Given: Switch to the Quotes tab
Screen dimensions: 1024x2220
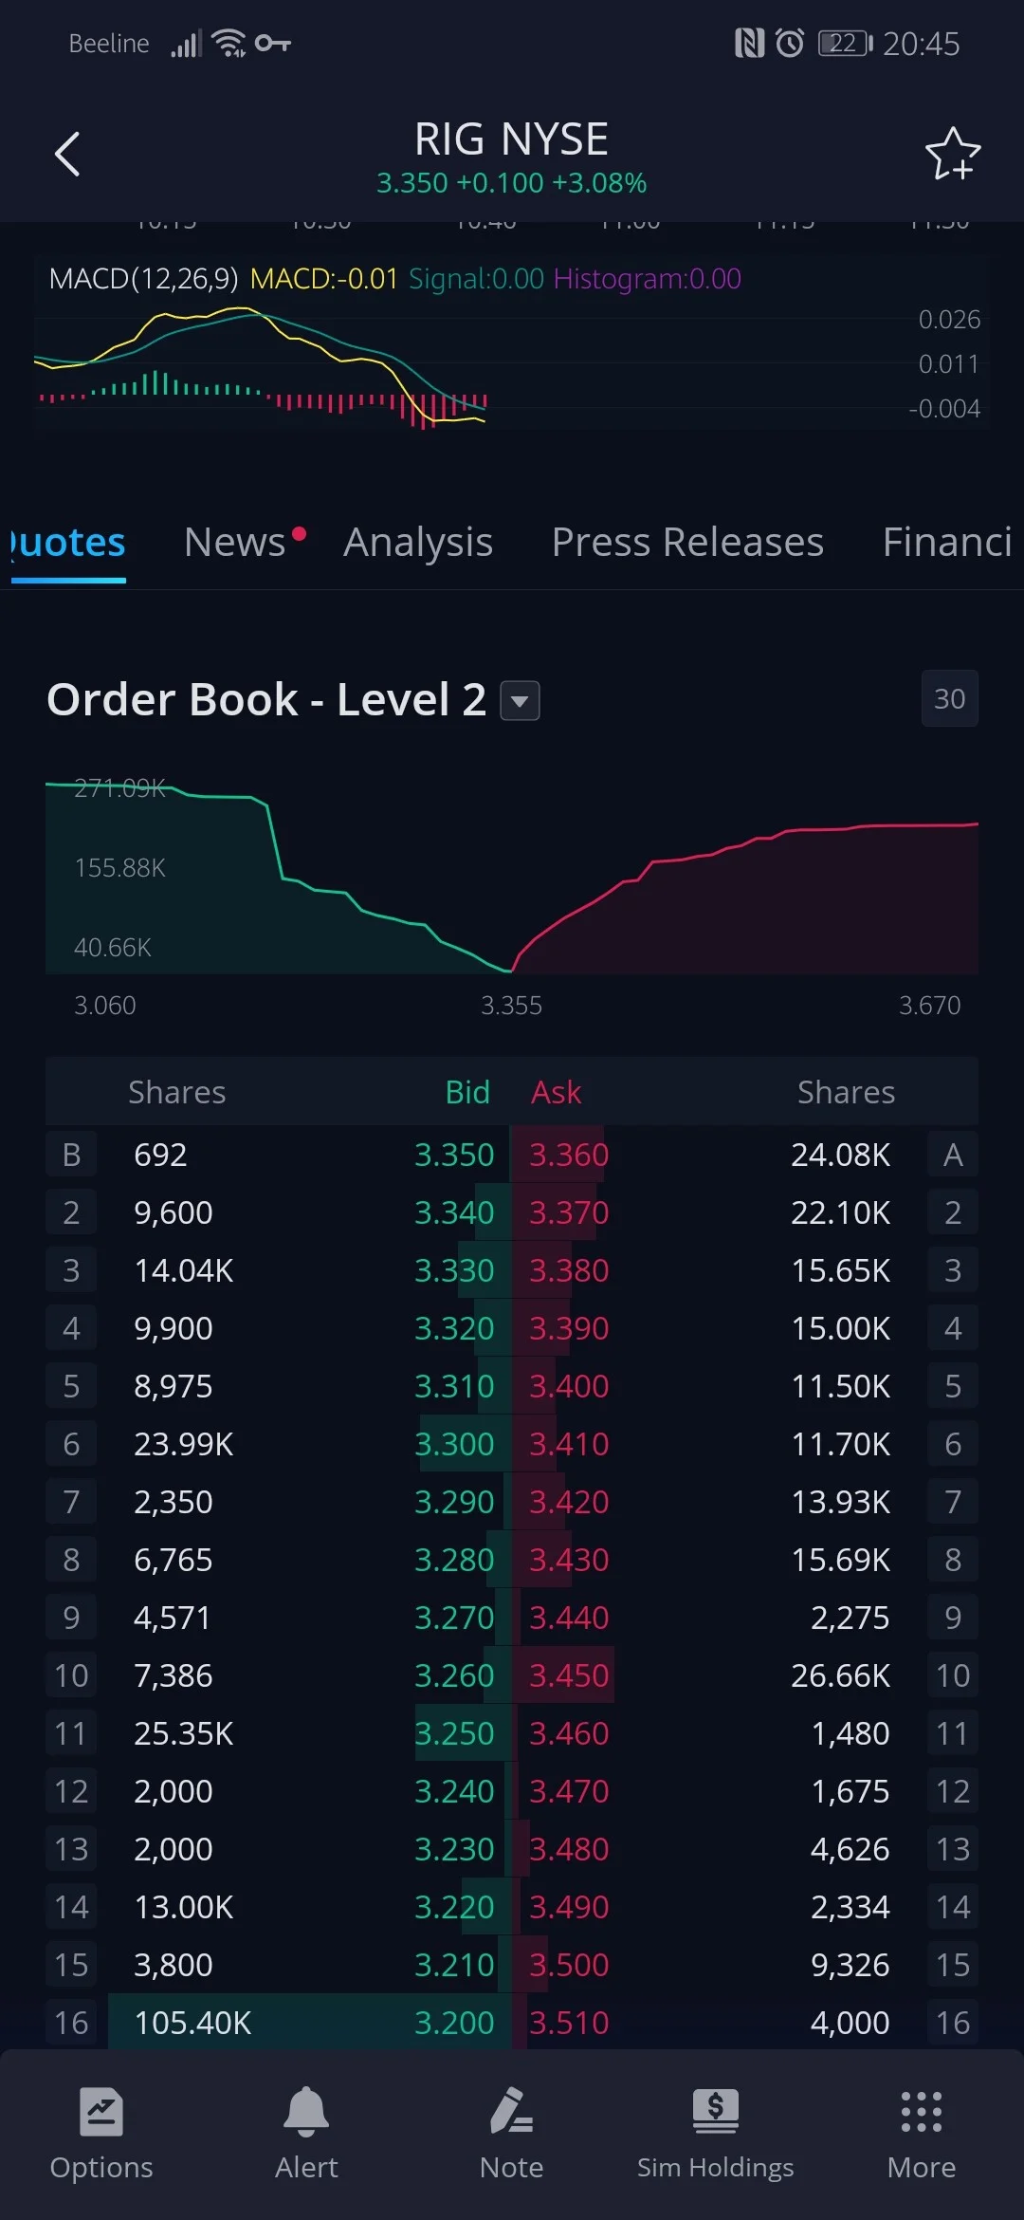Looking at the screenshot, I should click(x=68, y=543).
